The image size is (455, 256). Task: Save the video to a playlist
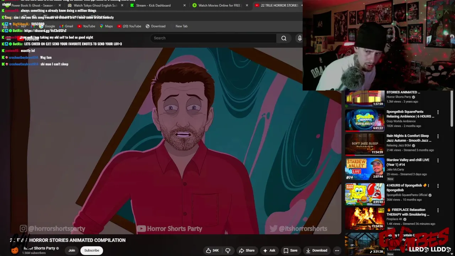pos(290,250)
